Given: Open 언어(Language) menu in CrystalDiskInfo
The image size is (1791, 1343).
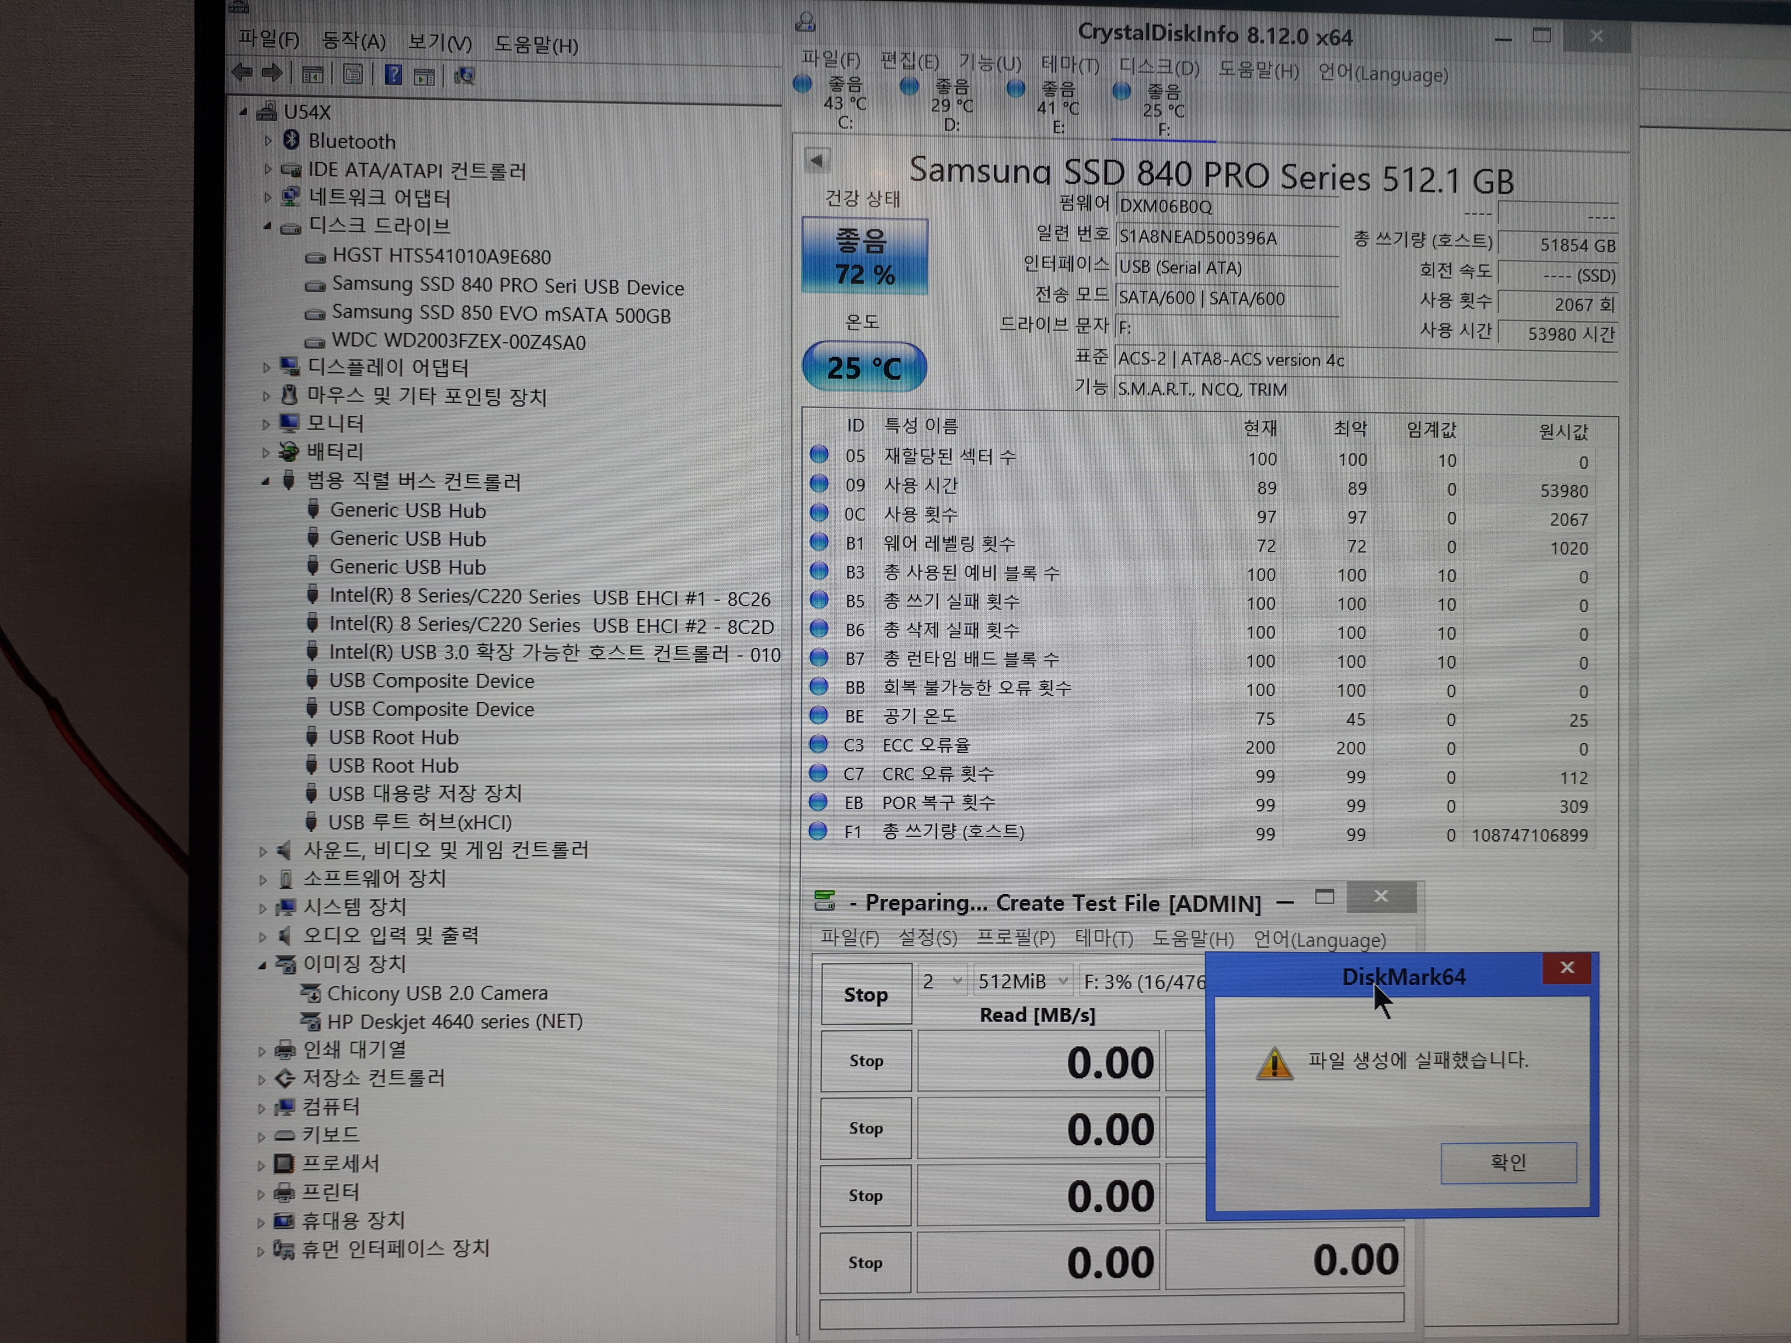Looking at the screenshot, I should (1382, 74).
